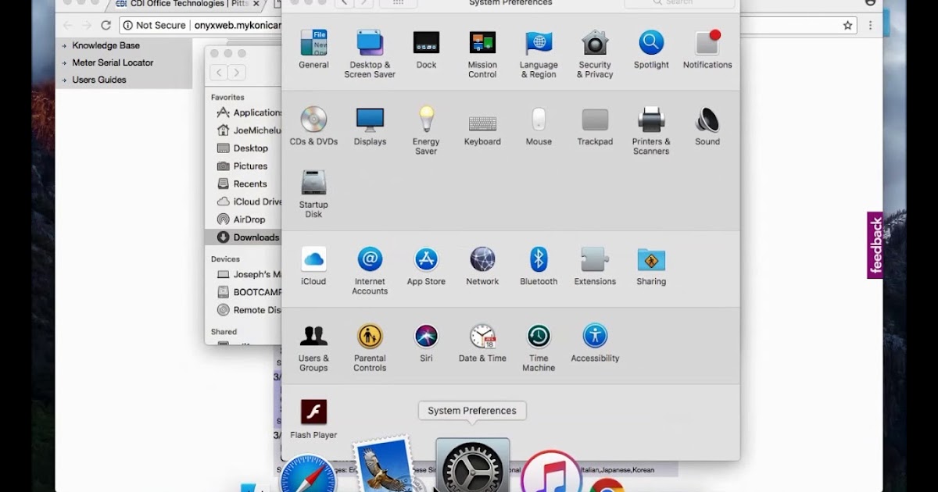Open Network preferences

482,266
